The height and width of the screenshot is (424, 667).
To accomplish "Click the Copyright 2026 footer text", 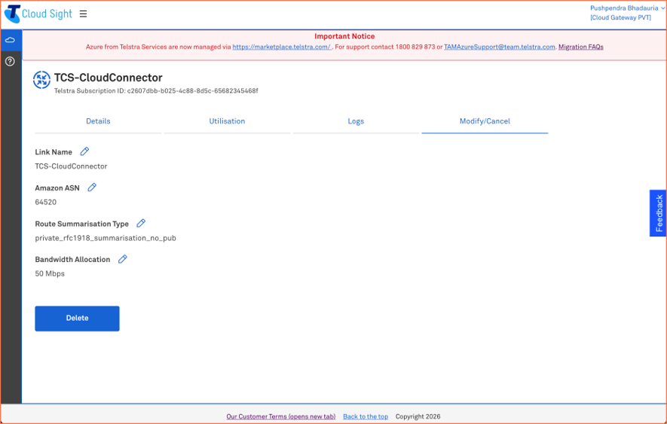I will (x=418, y=416).
